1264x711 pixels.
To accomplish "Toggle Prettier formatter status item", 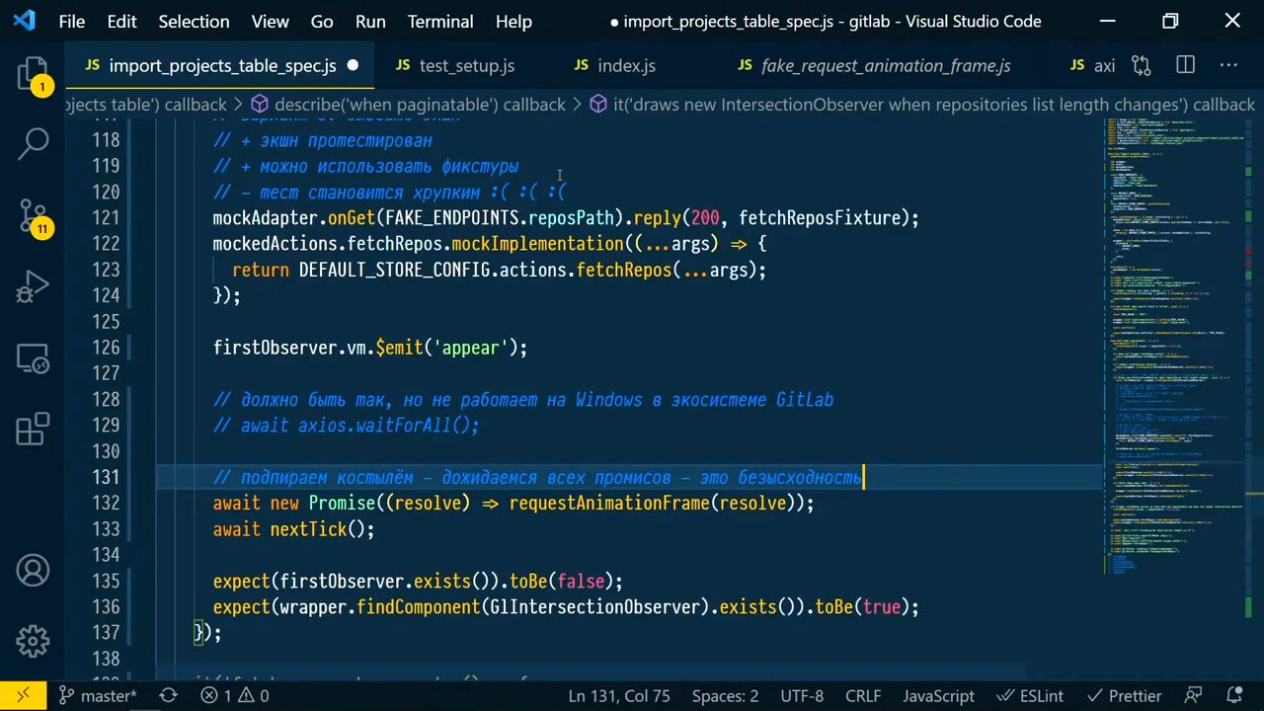I will pyautogui.click(x=1124, y=695).
